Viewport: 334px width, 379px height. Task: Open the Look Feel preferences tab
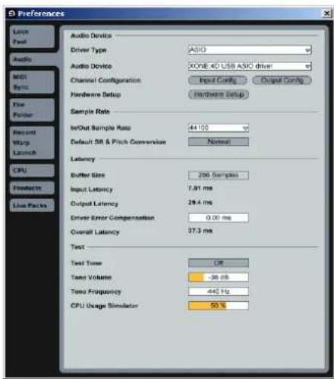pyautogui.click(x=32, y=36)
